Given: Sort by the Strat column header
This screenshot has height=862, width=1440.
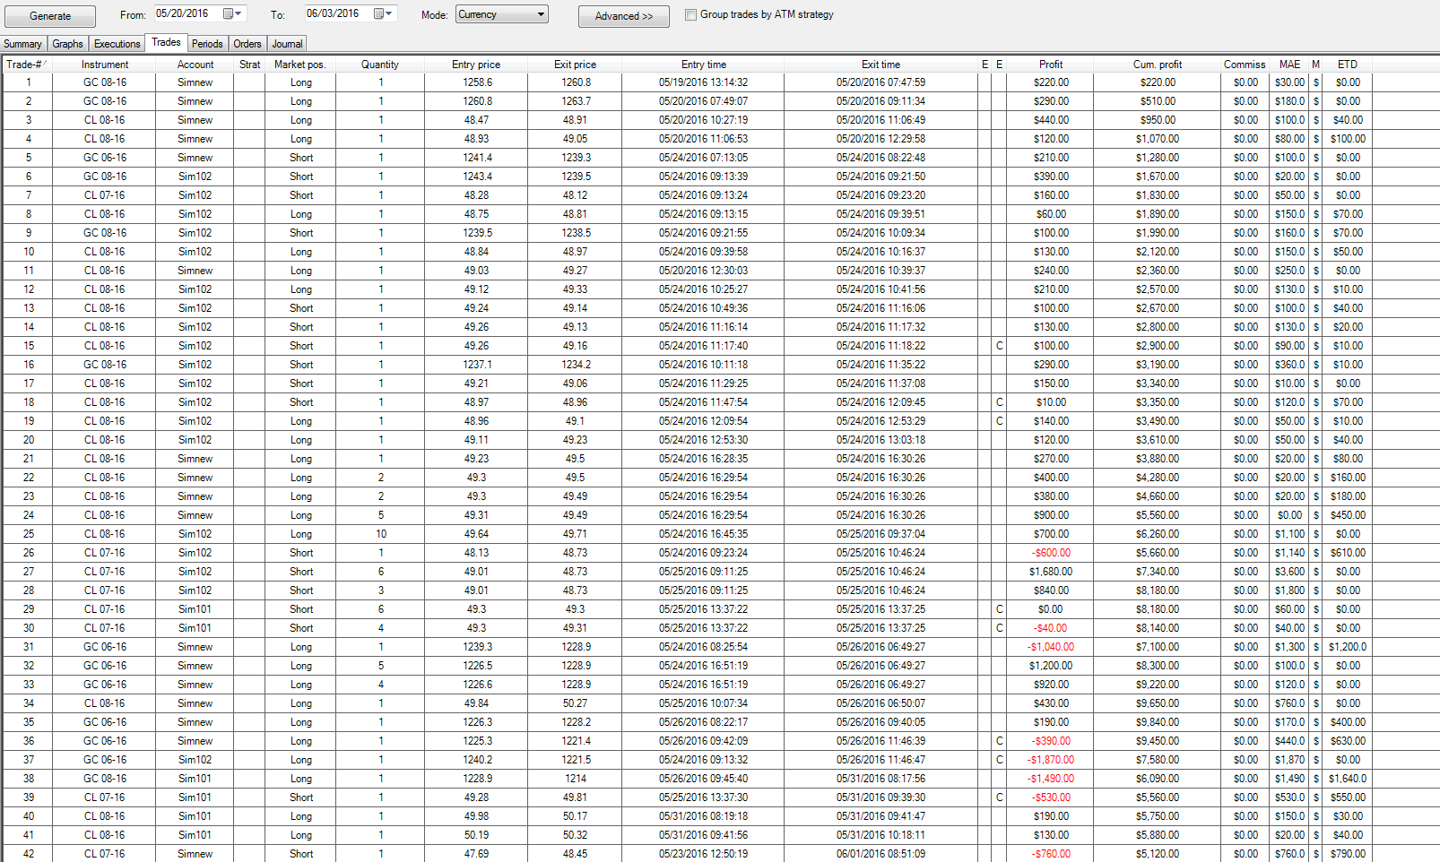Looking at the screenshot, I should coord(250,65).
